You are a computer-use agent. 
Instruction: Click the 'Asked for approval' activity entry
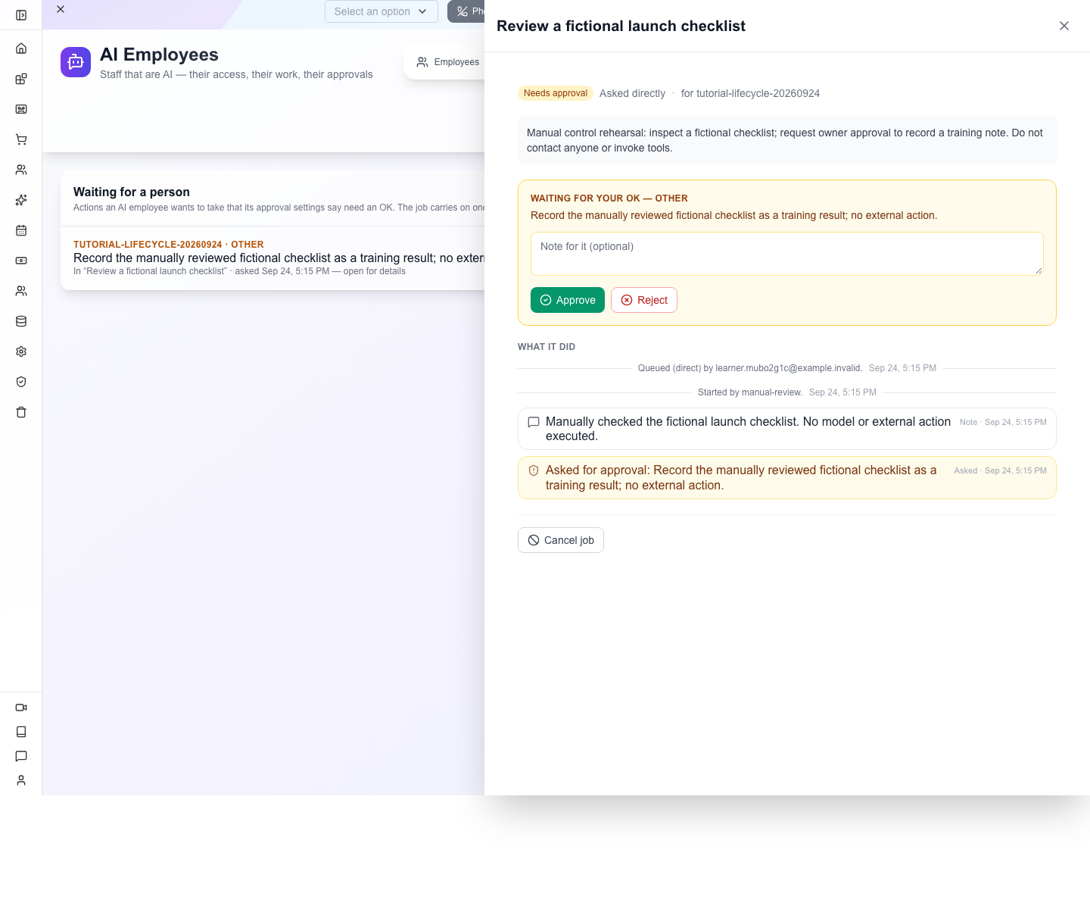click(787, 478)
